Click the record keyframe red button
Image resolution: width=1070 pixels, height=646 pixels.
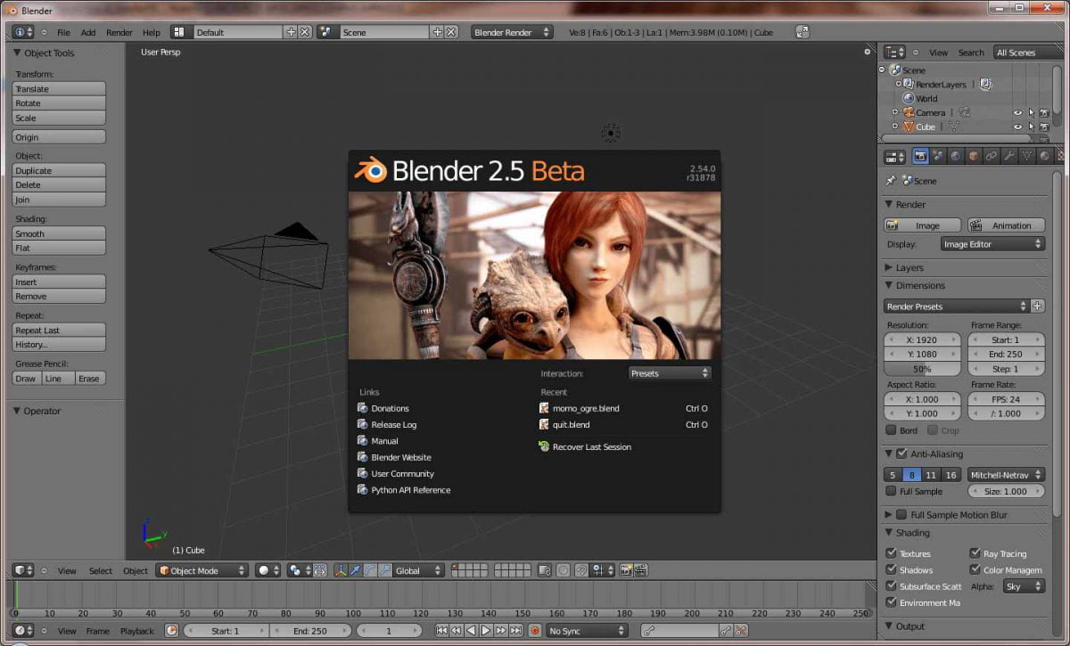click(x=534, y=630)
